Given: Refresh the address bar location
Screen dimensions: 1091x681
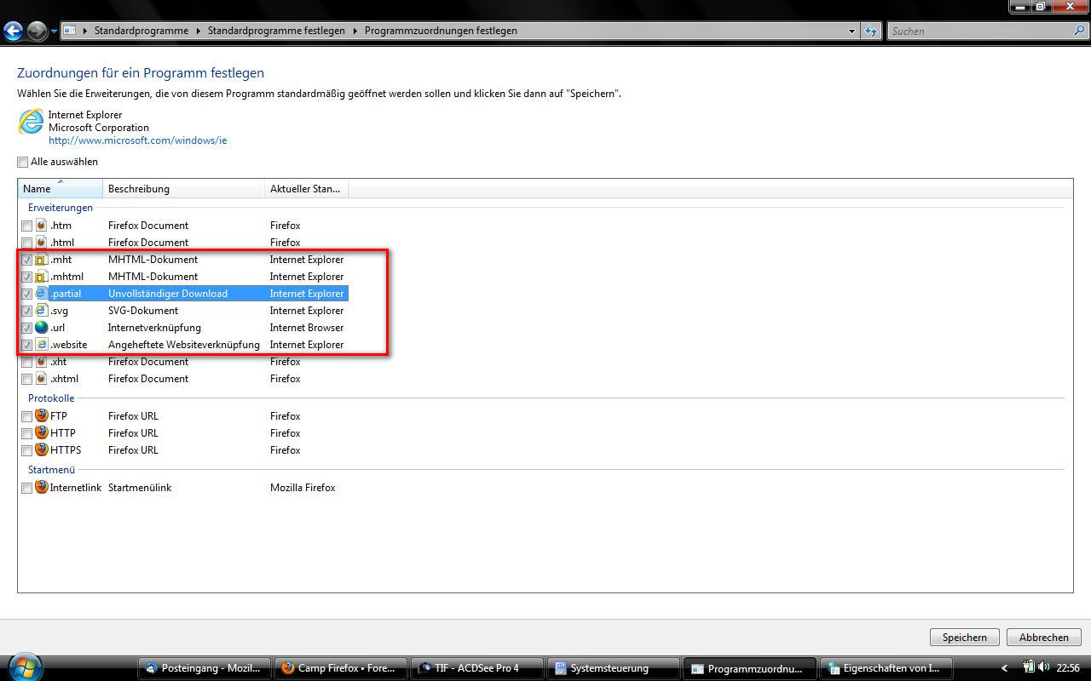Looking at the screenshot, I should click(870, 31).
